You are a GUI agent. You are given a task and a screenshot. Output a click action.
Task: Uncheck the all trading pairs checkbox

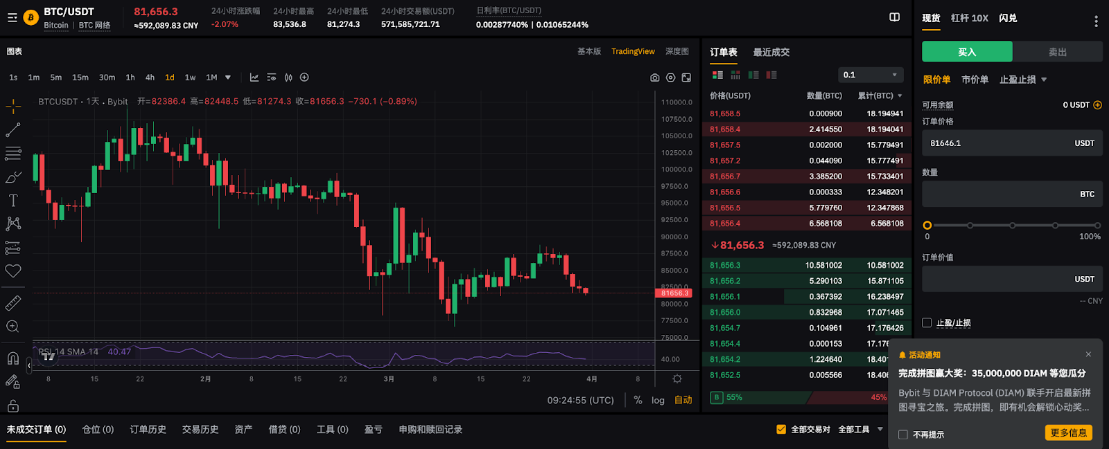point(781,429)
